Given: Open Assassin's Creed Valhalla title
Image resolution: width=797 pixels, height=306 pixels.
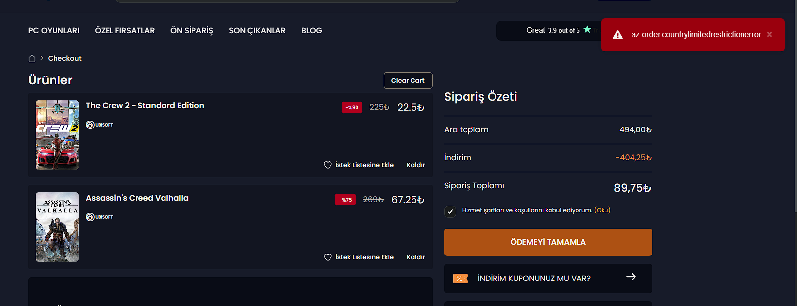Looking at the screenshot, I should [137, 198].
